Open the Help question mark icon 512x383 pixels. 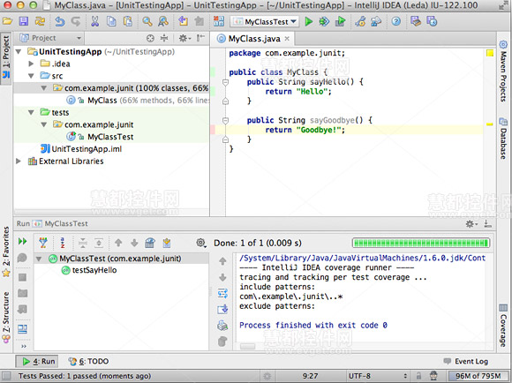tap(396, 21)
